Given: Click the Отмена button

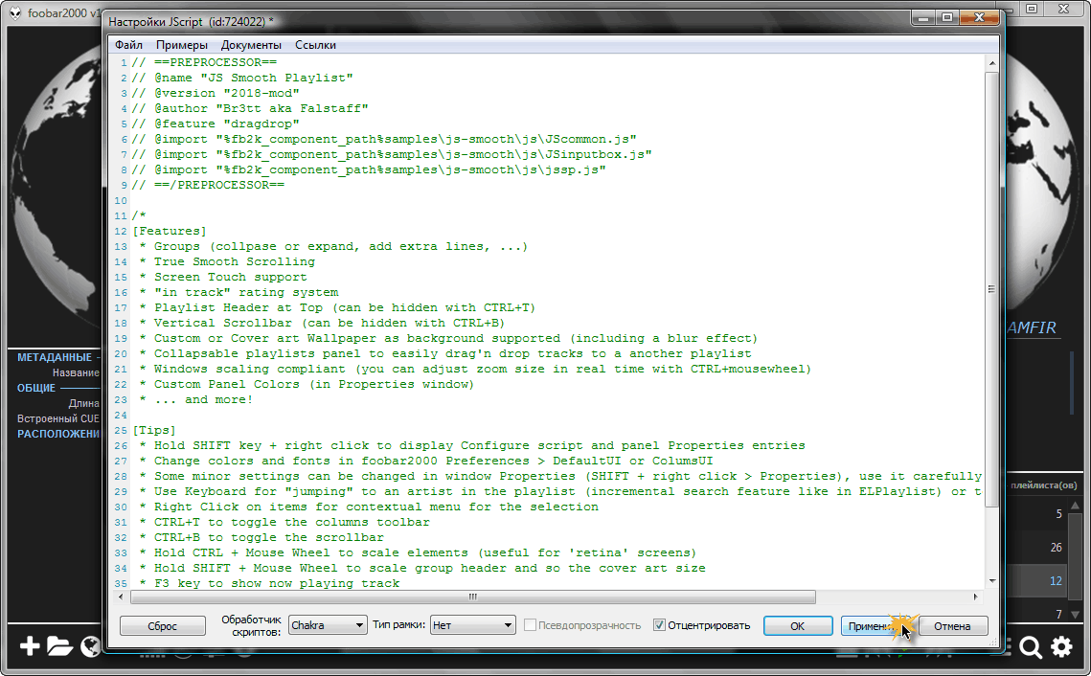Looking at the screenshot, I should 952,626.
